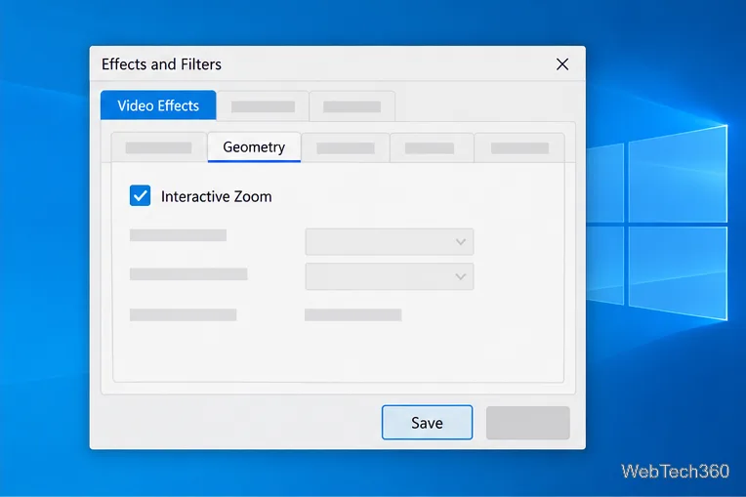Close the Effects and Filters dialog
The width and height of the screenshot is (746, 497).
coord(562,64)
